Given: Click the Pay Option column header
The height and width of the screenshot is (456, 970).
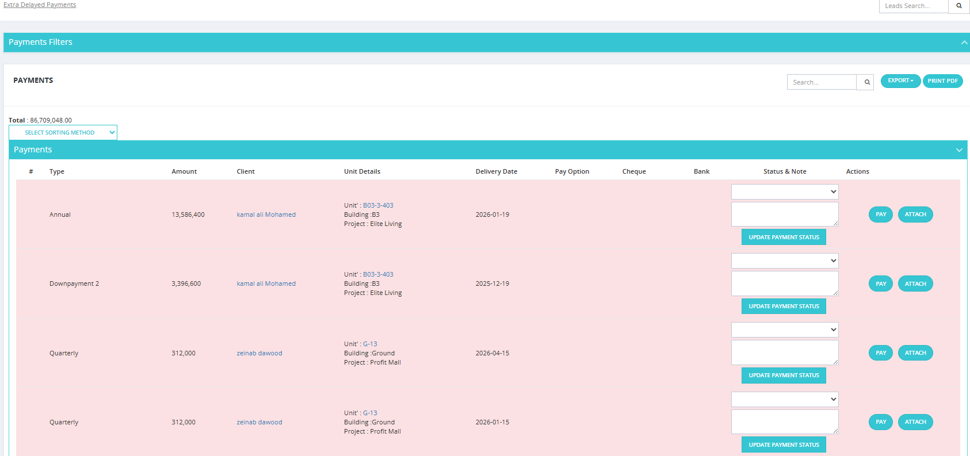Looking at the screenshot, I should pyautogui.click(x=572, y=171).
